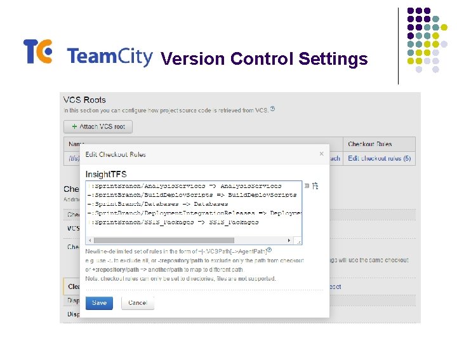Click the Save button in the dialog
The image size is (457, 343).
coord(99,303)
